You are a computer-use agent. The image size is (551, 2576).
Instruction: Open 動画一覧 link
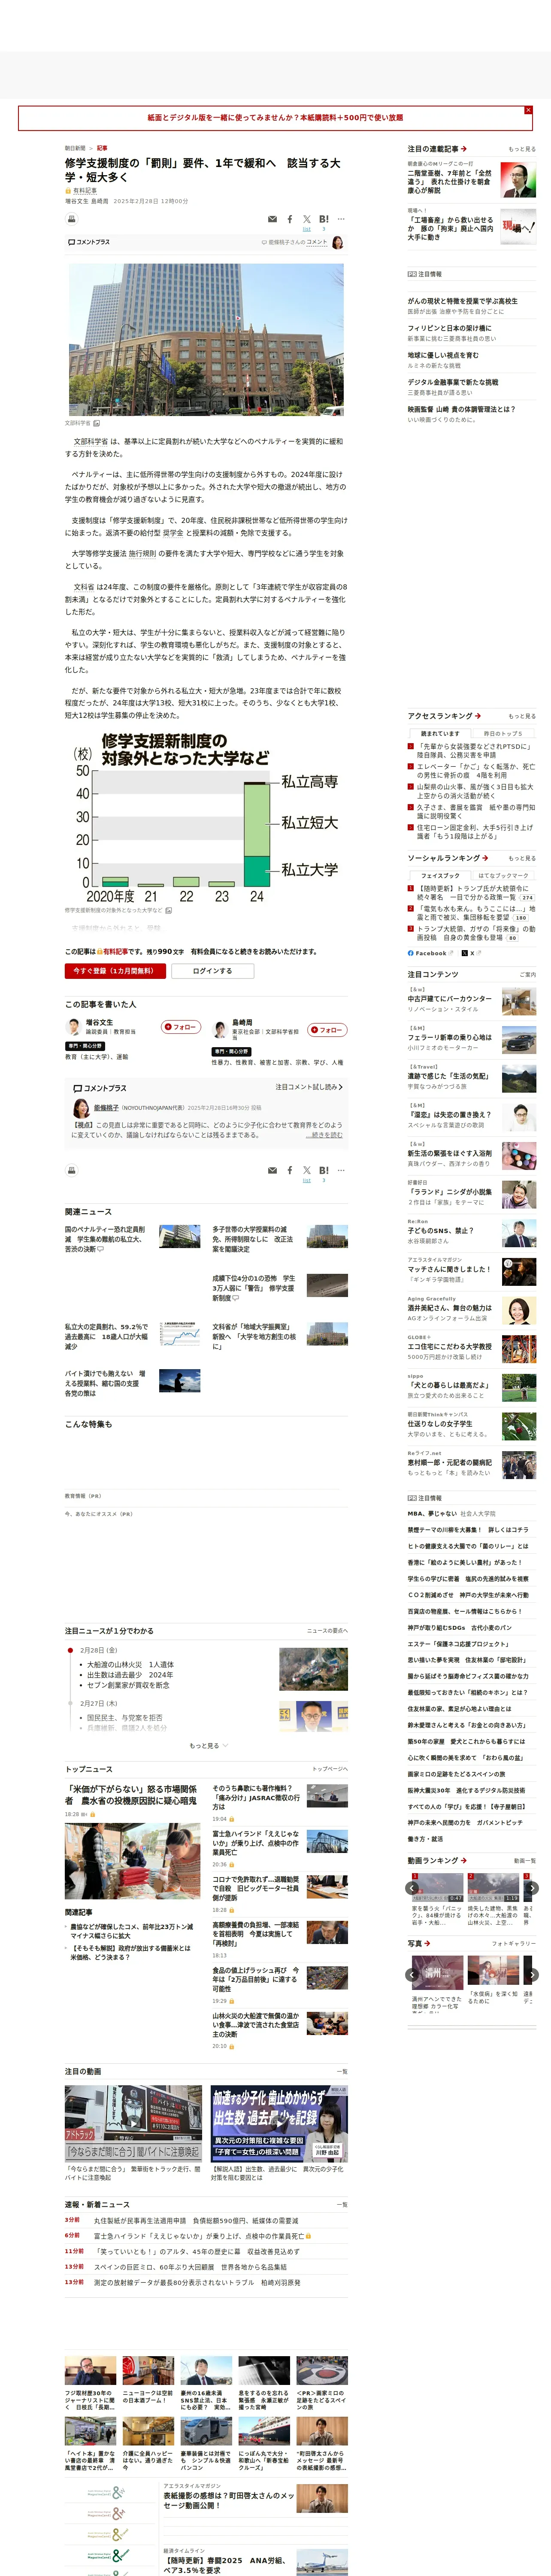524,1861
